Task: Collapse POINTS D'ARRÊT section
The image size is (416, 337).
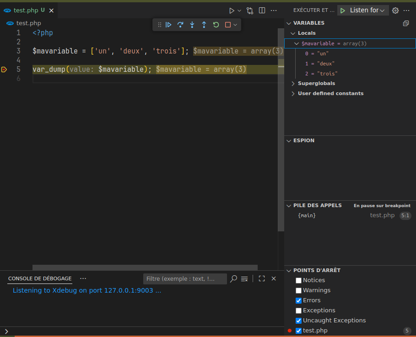Action: click(289, 271)
